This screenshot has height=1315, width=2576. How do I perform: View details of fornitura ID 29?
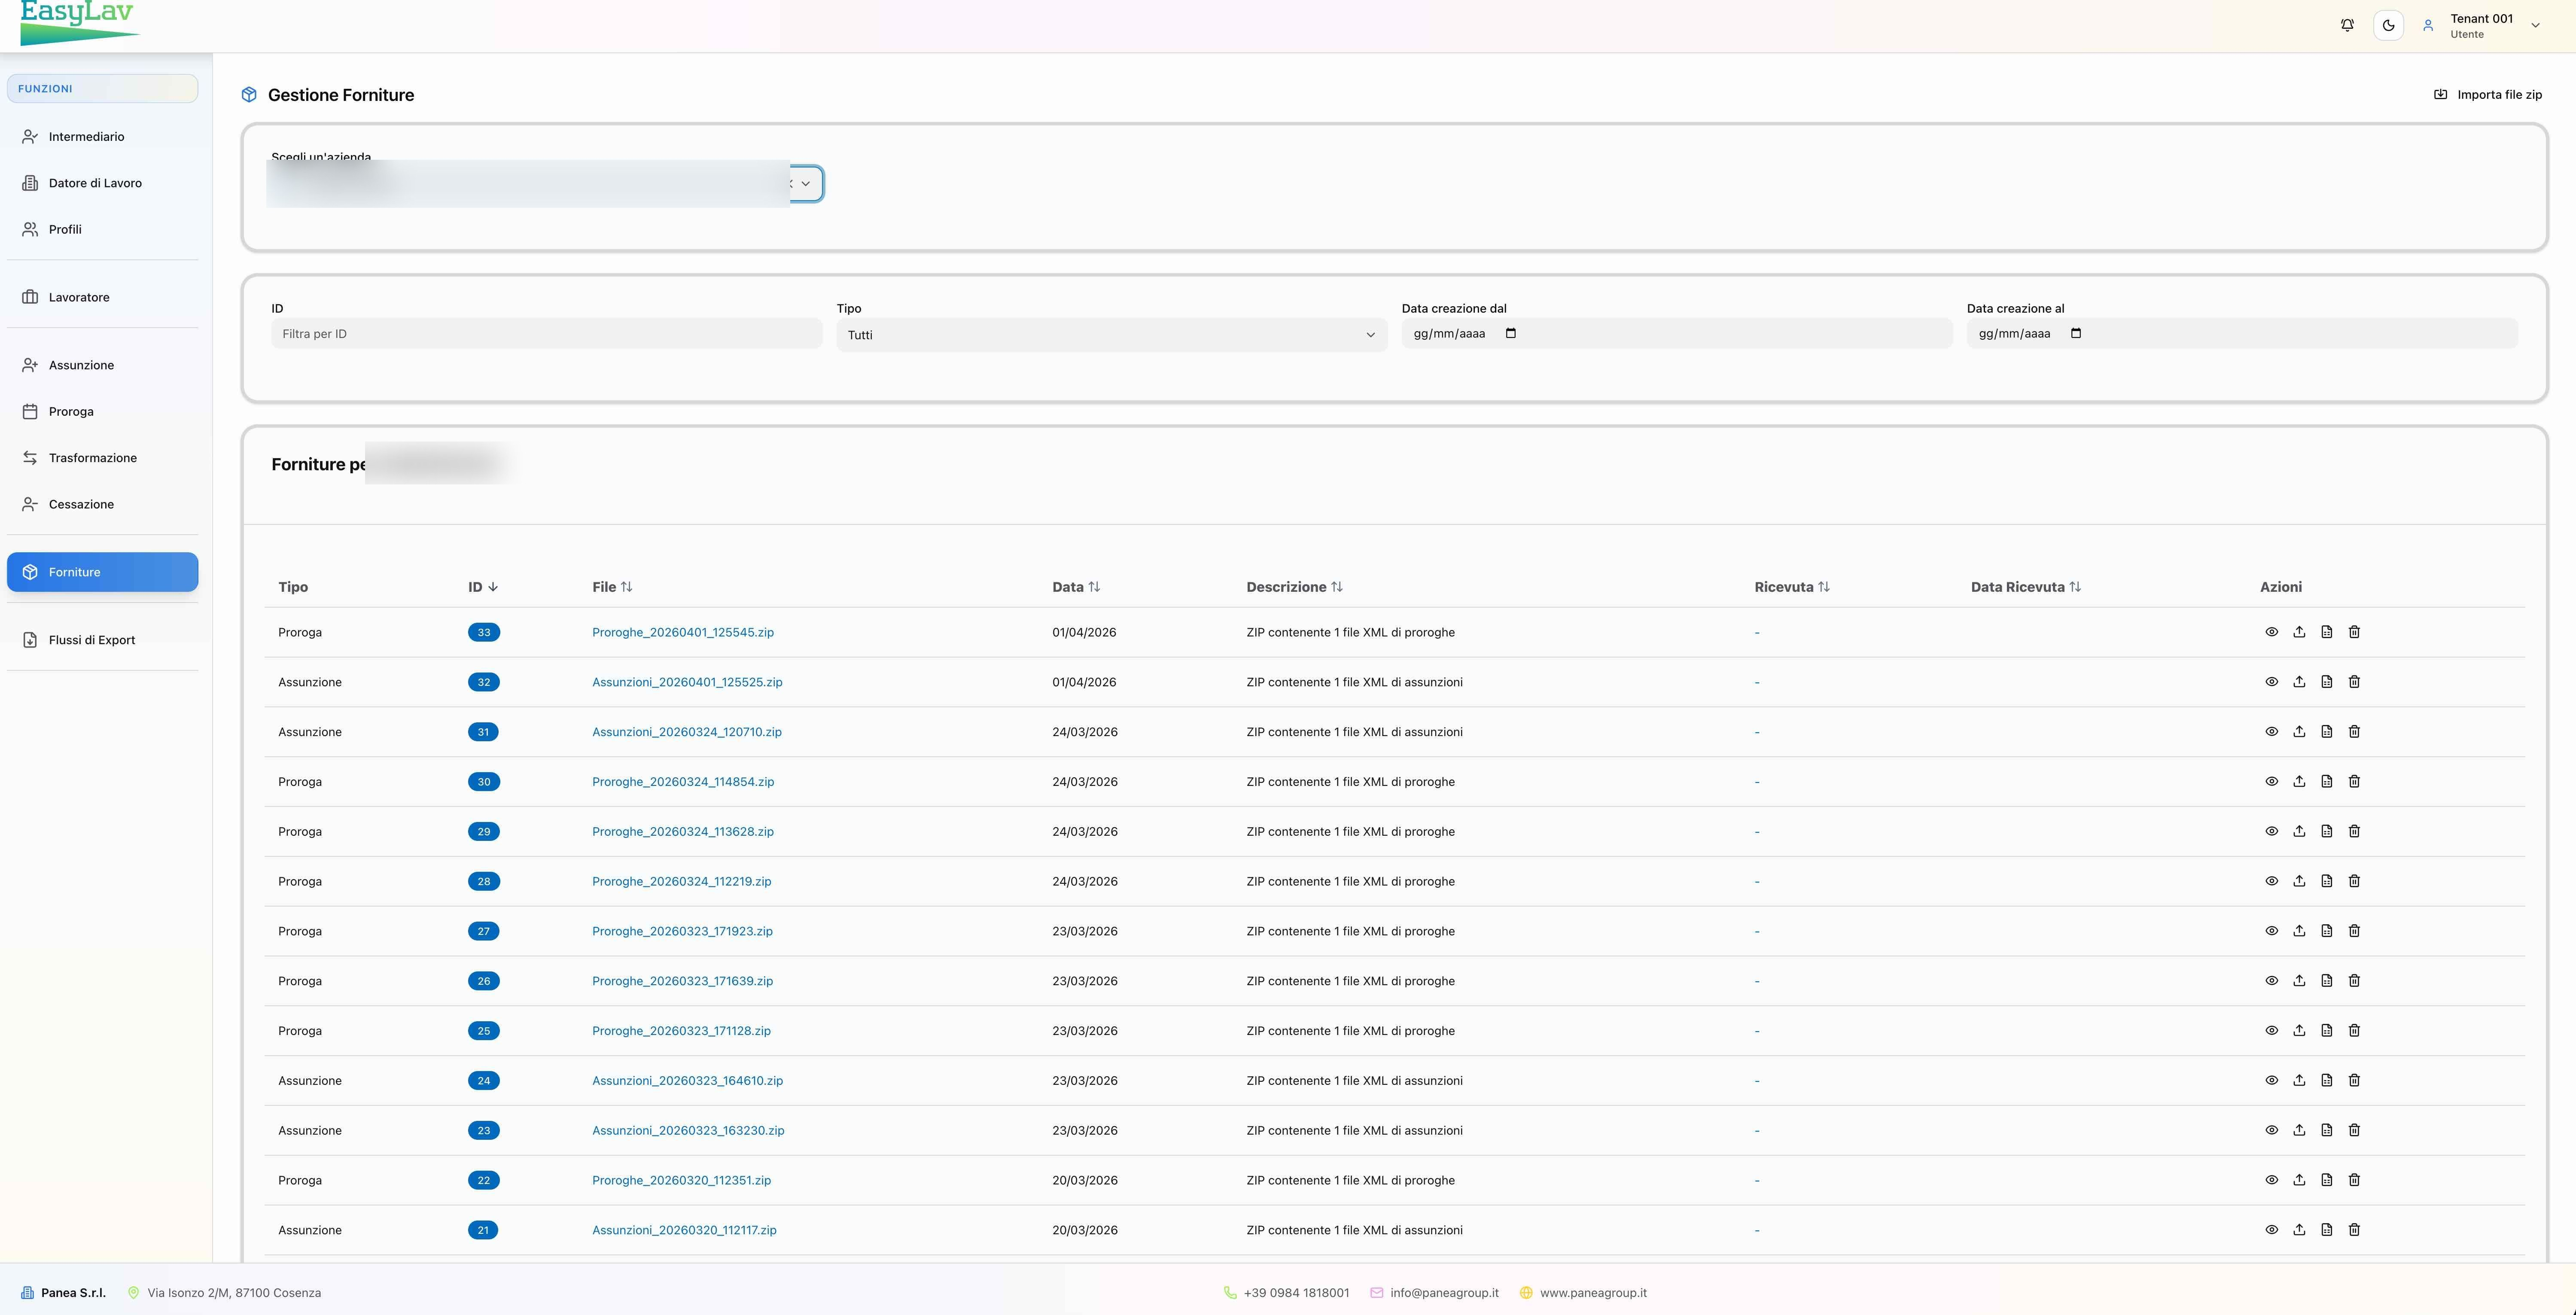coord(2271,832)
